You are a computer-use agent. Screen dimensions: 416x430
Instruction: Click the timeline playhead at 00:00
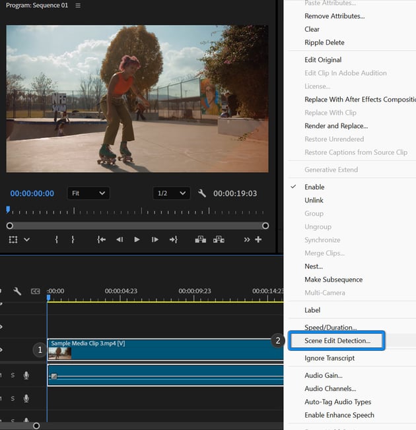point(49,298)
